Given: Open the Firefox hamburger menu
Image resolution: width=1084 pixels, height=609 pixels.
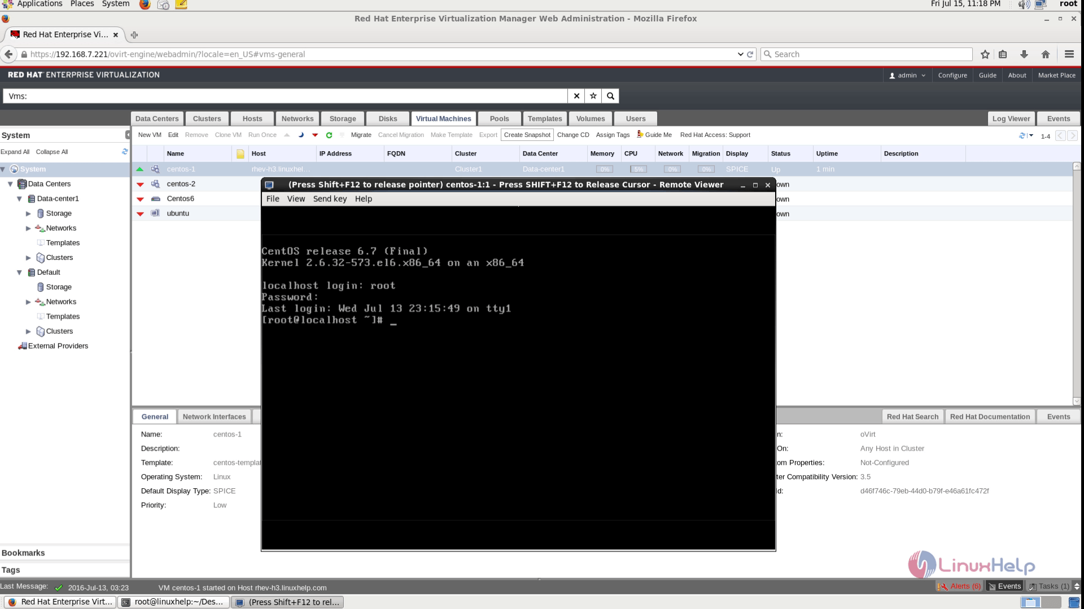Looking at the screenshot, I should click(1069, 54).
